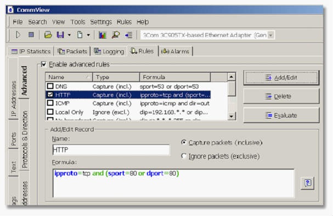Switch to the IP Statistics tab

tap(31, 52)
